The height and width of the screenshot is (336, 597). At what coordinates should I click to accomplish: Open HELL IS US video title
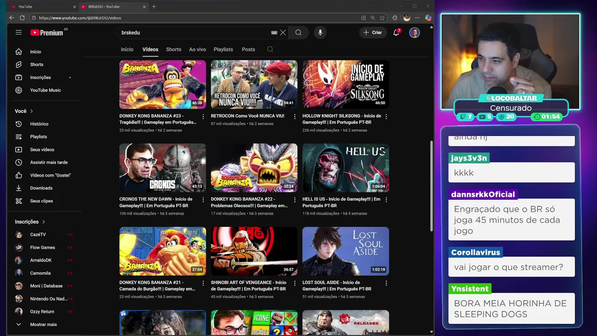tap(341, 203)
